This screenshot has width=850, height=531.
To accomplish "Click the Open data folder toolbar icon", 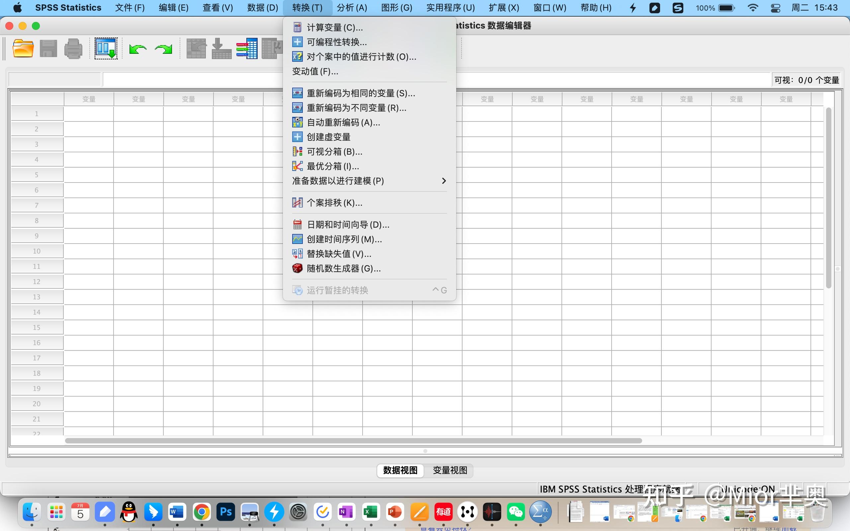I will 23,48.
